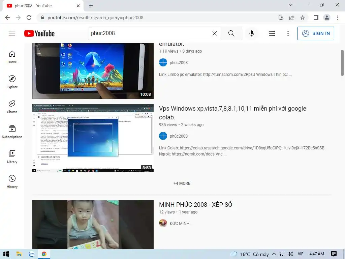Viewport: 345px width, 259px height.
Task: Click the volume speaker tray icon
Action: 290,254
